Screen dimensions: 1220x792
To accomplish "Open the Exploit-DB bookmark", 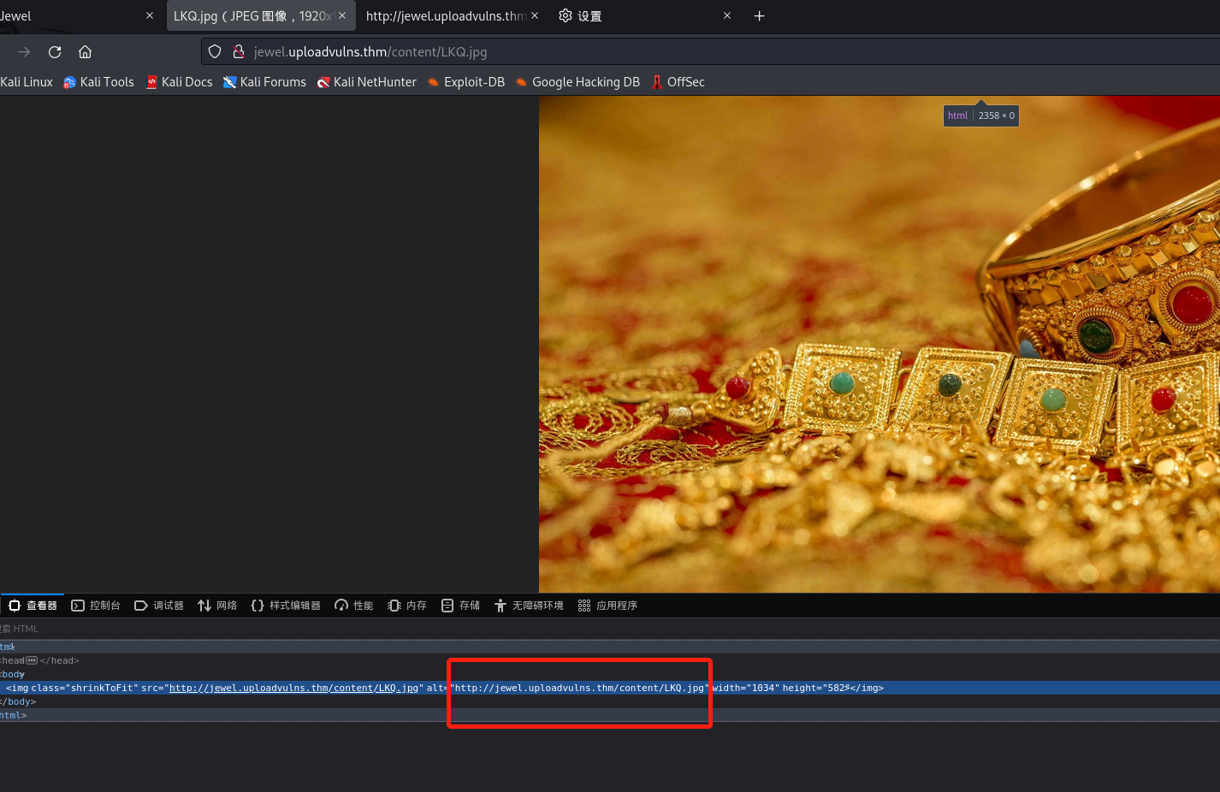I will (x=466, y=82).
